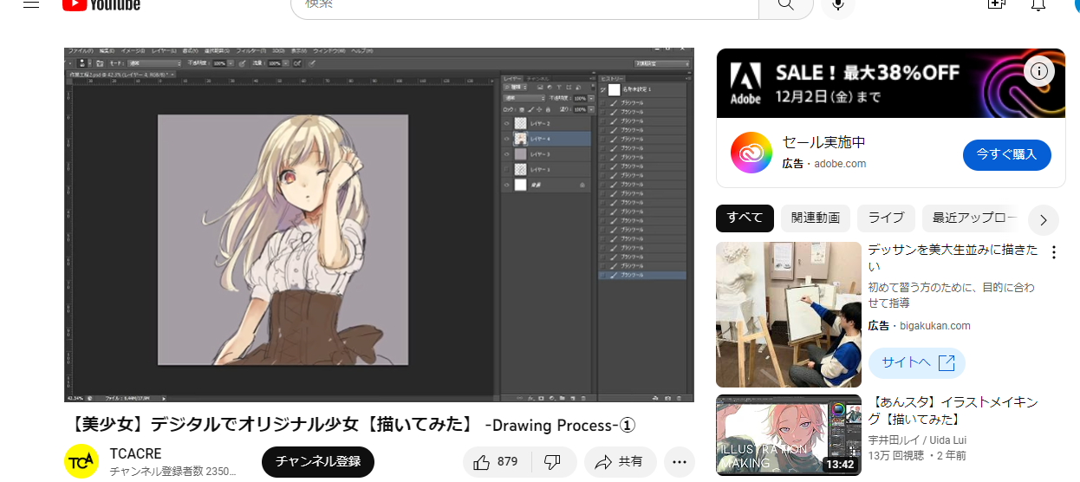The height and width of the screenshot is (482, 1080).
Task: Pause the Photoshop drawing video player
Action: pos(379,225)
